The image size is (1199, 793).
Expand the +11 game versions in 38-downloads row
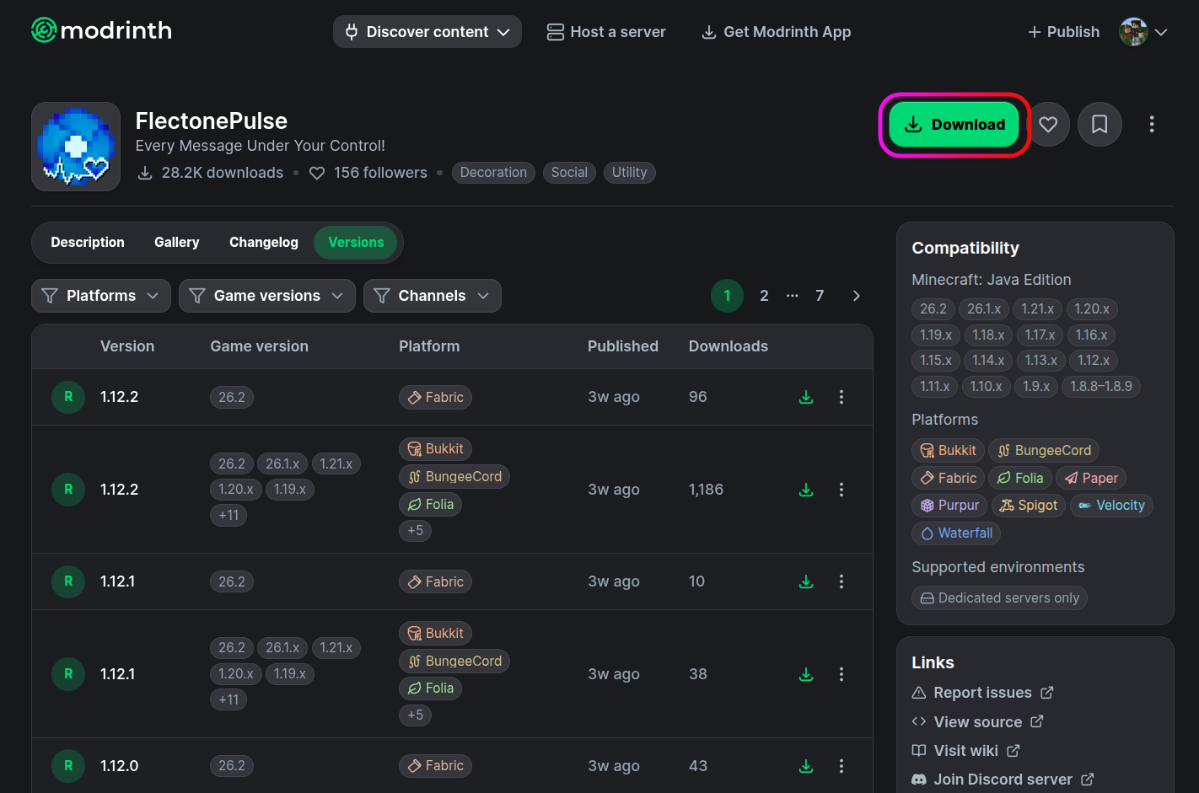[x=229, y=699]
